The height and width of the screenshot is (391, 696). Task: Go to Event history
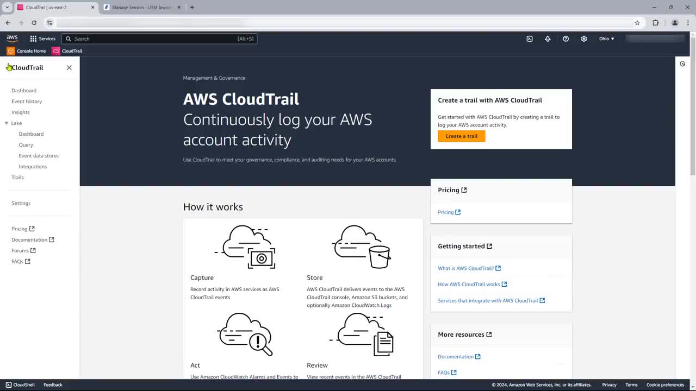pos(27,102)
